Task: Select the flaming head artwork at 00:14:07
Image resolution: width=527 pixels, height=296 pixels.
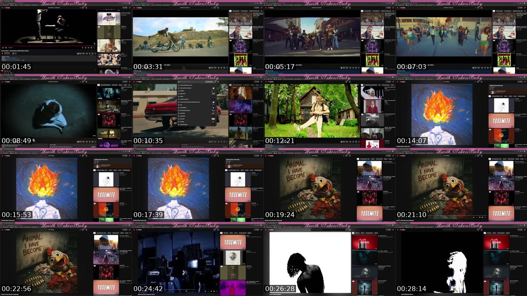Action: click(x=442, y=114)
